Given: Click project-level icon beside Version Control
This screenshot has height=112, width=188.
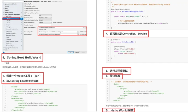Looking at the screenshot, I should [21, 12].
